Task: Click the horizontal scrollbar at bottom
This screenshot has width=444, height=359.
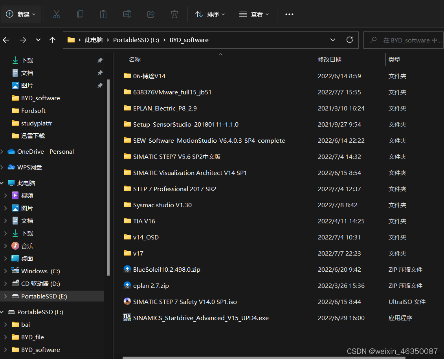Action: point(264,357)
